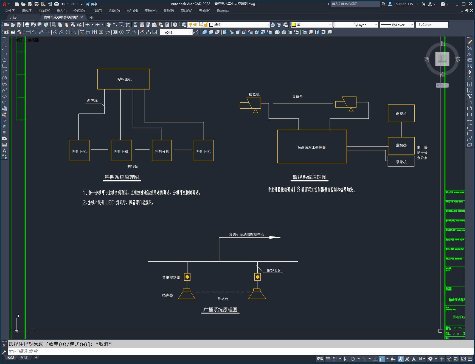Toggle polar tracking in status bar
Viewport: 475px width, 364px height.
coord(353,359)
